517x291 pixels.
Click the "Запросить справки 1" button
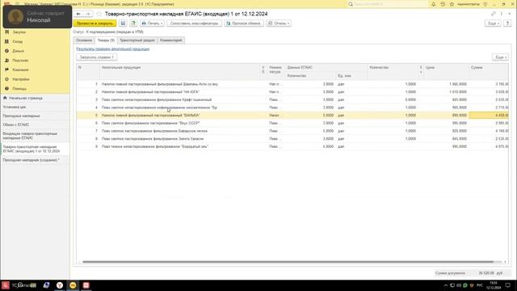[x=97, y=57]
